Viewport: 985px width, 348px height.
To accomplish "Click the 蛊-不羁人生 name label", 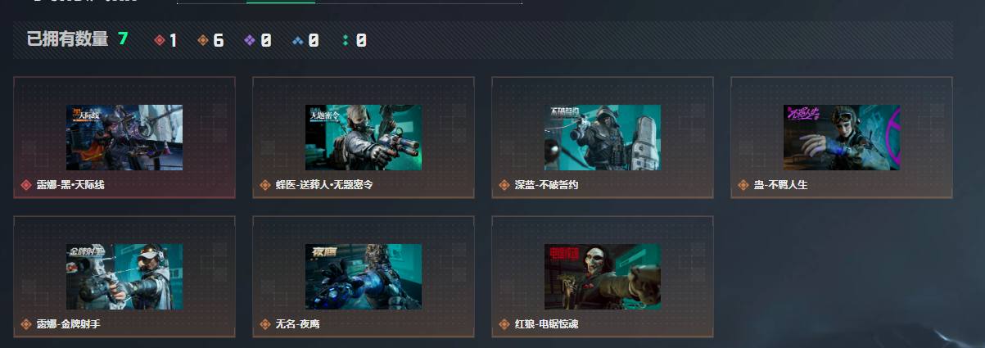I will point(780,185).
